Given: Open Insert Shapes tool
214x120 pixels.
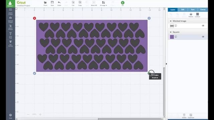Looking at the screenshot, I should (x=10, y=27).
